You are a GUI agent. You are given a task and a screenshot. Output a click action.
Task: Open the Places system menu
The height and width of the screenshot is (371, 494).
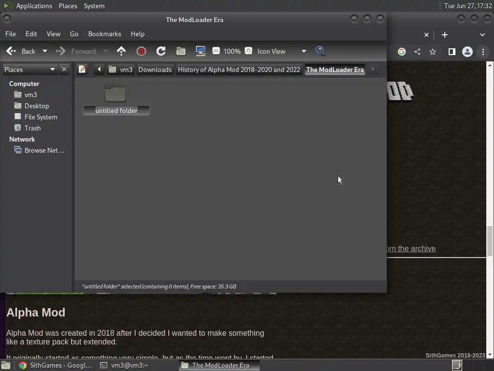coord(68,6)
